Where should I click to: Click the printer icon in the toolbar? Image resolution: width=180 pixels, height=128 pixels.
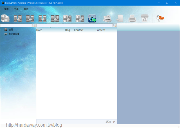[132, 18]
